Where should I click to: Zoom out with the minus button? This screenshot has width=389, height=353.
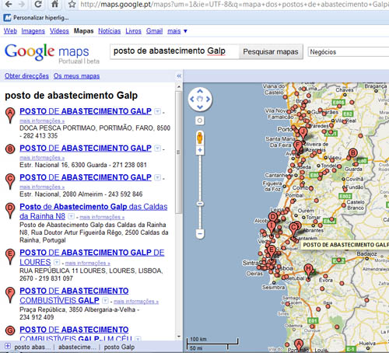[x=200, y=233]
